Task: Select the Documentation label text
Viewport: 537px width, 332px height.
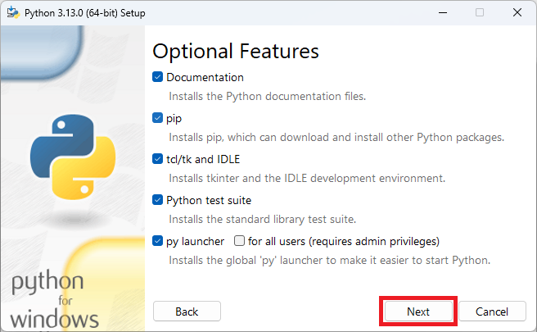Action: click(x=205, y=78)
